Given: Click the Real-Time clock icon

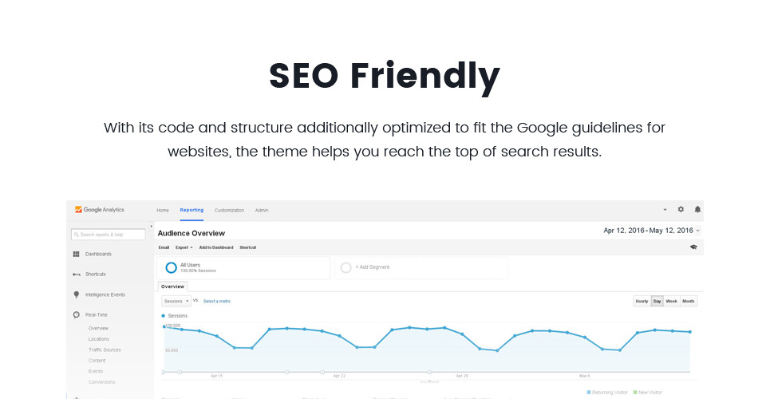Looking at the screenshot, I should point(77,315).
